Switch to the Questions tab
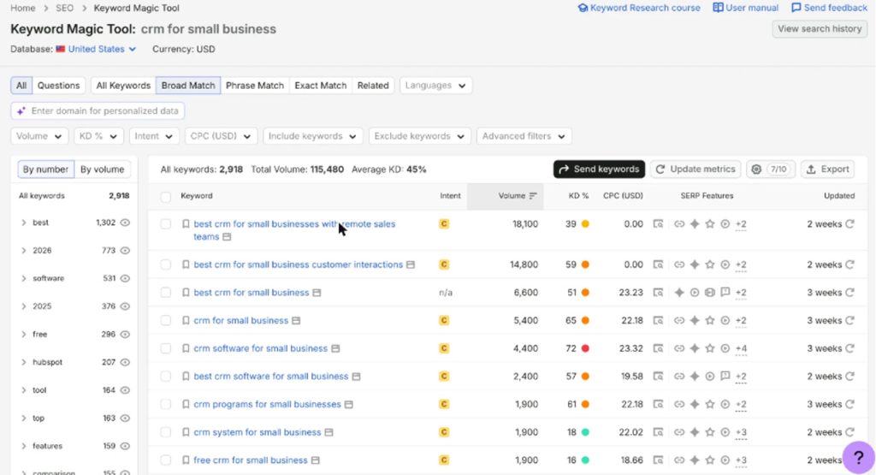Viewport: 876px width, 475px height. (x=59, y=86)
